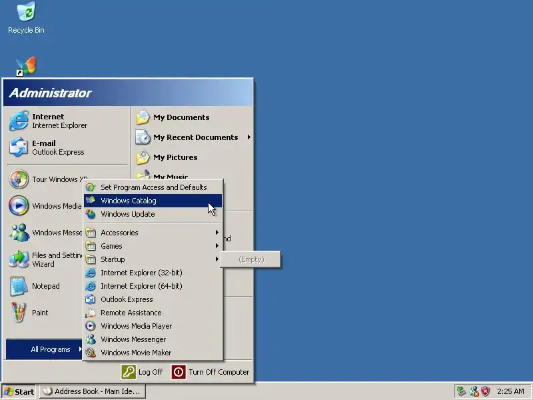This screenshot has height=400, width=533.
Task: Click the Remote Assistance text label
Action: click(131, 313)
